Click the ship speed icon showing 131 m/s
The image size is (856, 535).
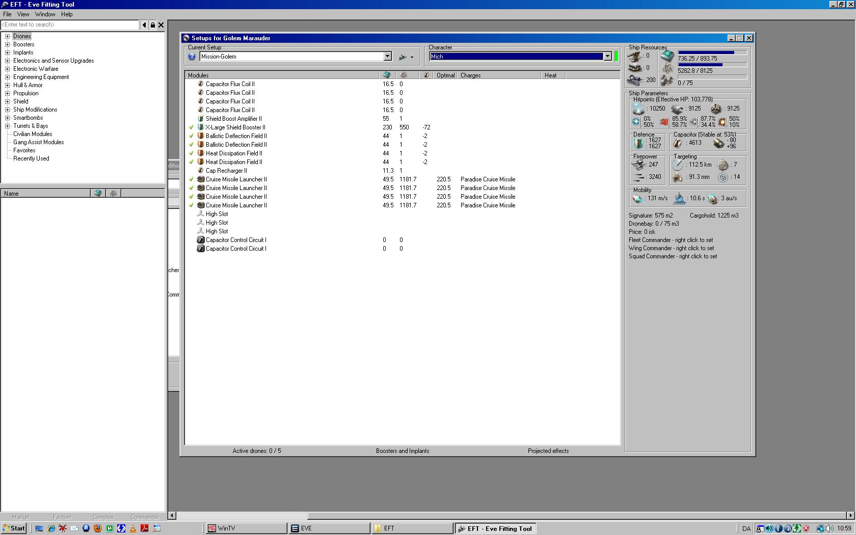pyautogui.click(x=637, y=198)
